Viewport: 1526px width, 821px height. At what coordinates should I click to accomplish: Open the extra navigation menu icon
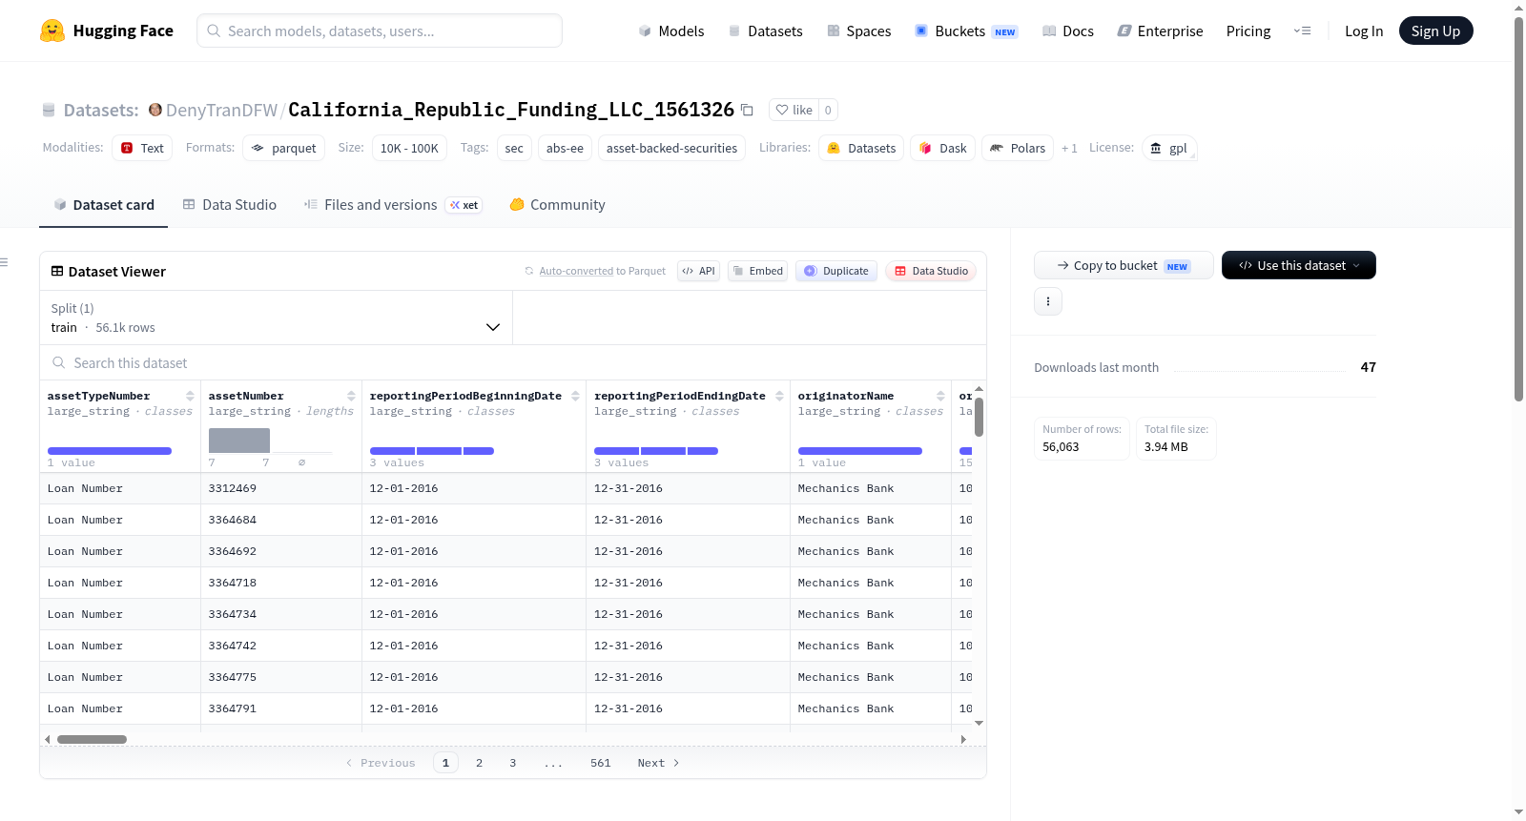click(1302, 31)
